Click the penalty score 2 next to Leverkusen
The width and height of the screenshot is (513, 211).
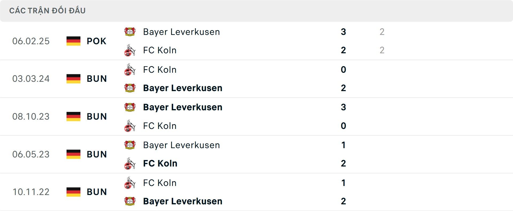click(382, 32)
